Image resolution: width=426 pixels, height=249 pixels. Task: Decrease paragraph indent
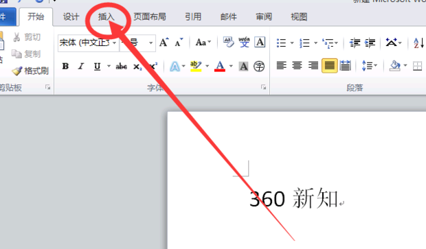click(x=355, y=43)
